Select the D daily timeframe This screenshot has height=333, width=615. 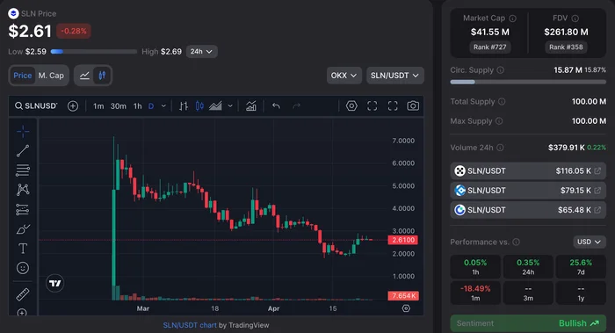point(151,106)
